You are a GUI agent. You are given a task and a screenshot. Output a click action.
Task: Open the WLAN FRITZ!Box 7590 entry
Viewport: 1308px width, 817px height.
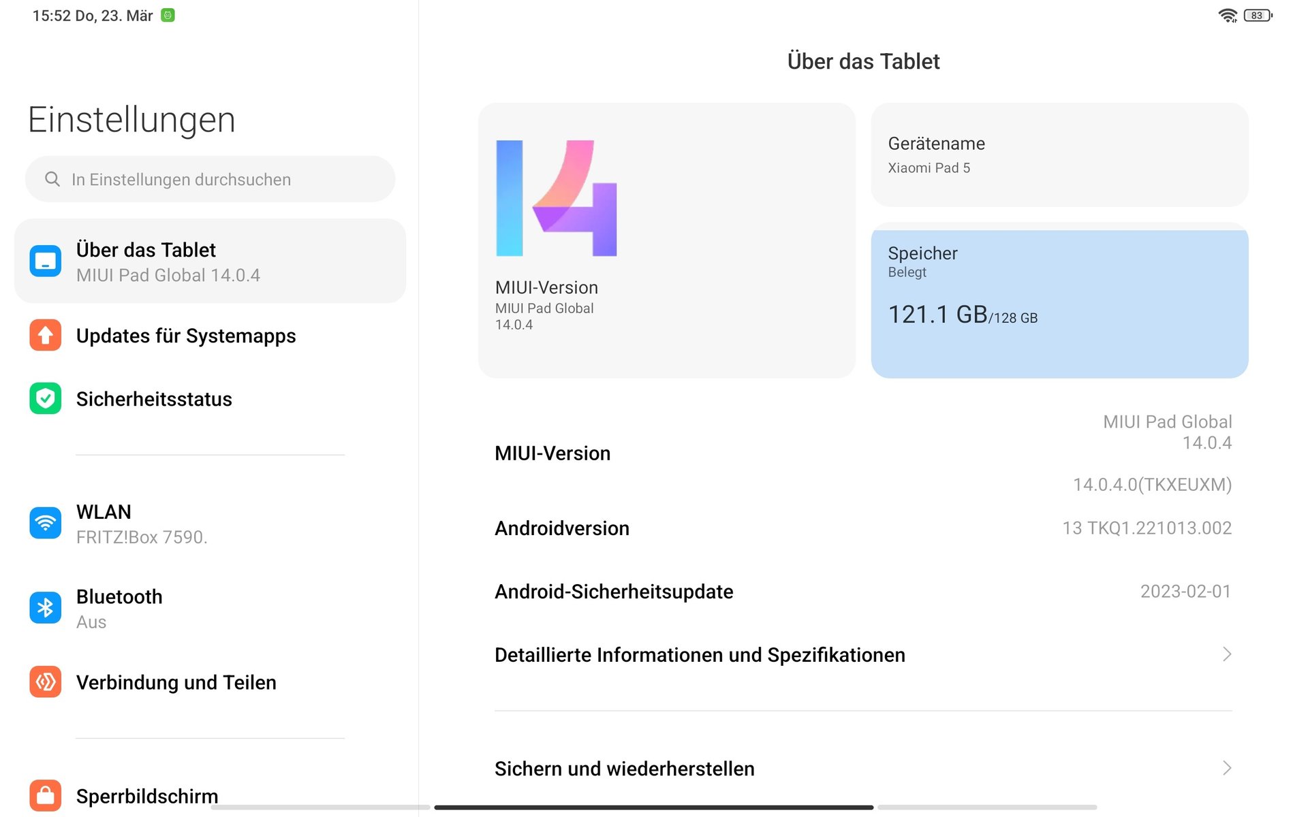[x=142, y=524]
